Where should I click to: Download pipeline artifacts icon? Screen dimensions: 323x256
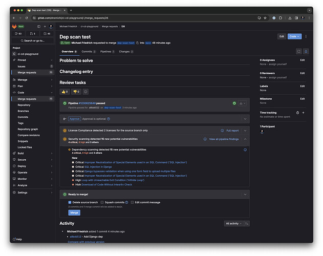242,103
